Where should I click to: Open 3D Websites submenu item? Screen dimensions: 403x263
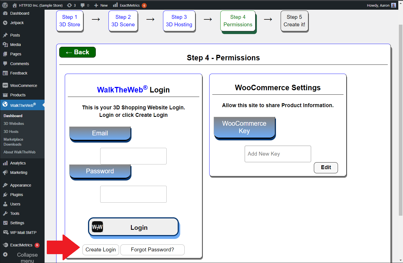[x=14, y=124]
